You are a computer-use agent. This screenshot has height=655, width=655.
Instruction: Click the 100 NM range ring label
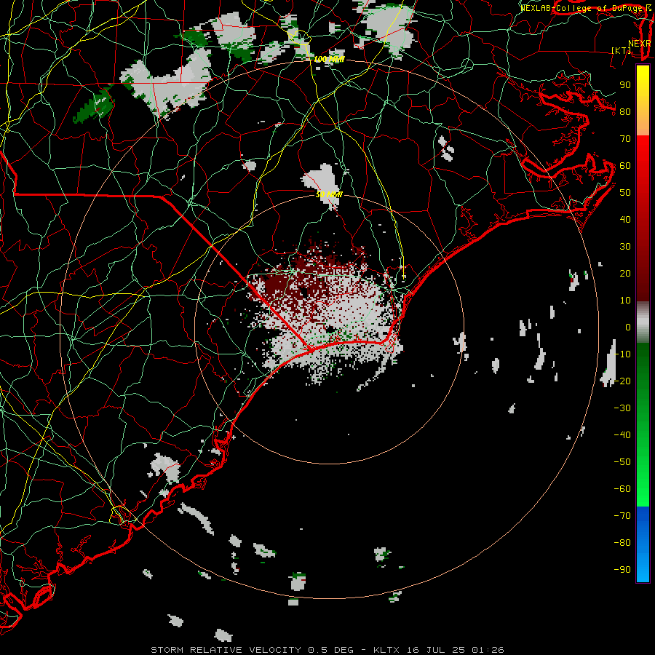(329, 60)
